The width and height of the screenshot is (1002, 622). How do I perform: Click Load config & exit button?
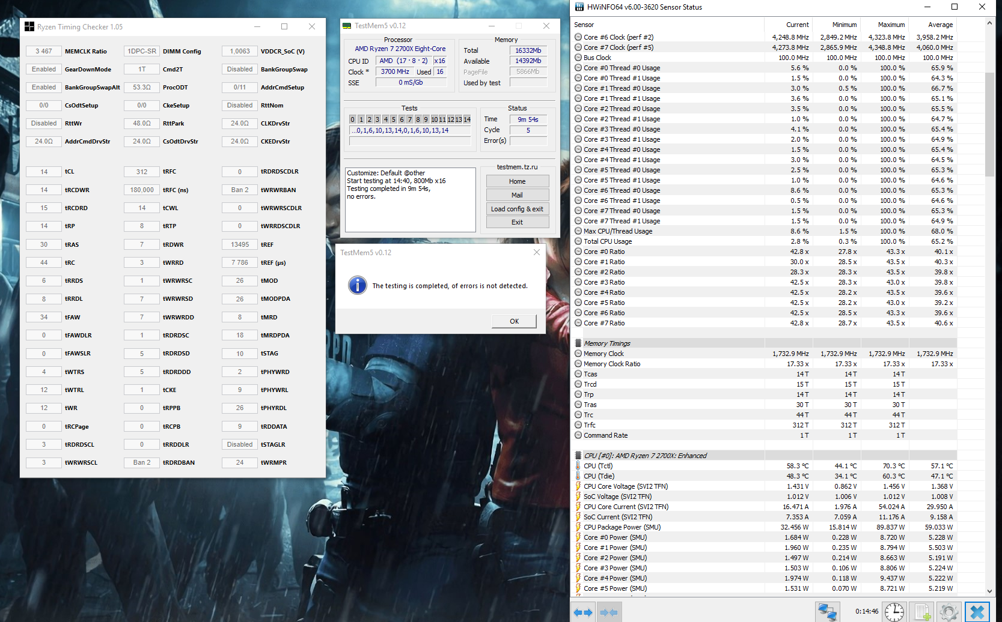pos(517,209)
